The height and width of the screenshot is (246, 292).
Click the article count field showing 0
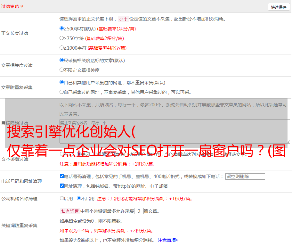coord(139,211)
